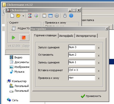Click the padlock toolbar icon

tap(65, 16)
